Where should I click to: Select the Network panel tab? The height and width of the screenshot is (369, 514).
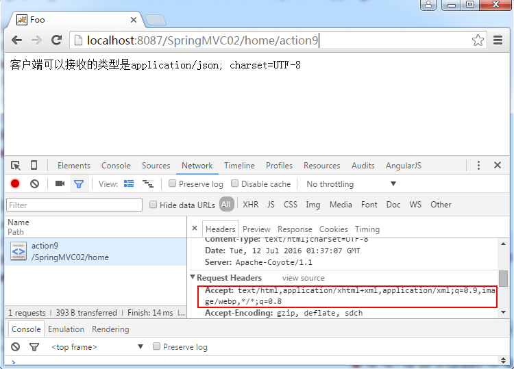(x=197, y=166)
